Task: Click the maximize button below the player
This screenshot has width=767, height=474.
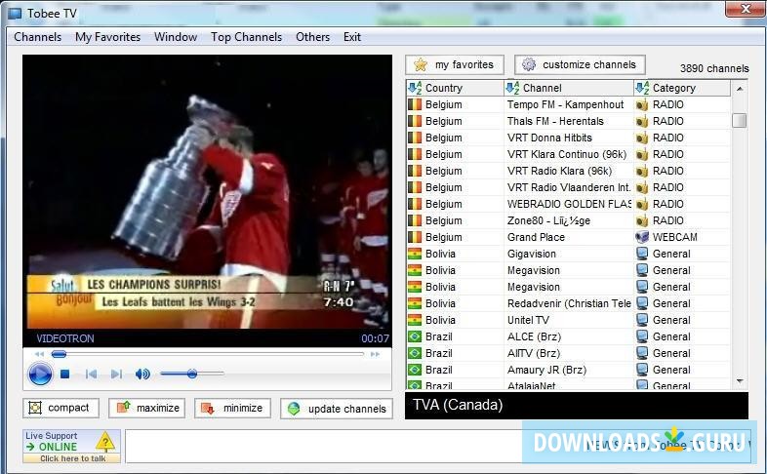Action: pyautogui.click(x=146, y=408)
